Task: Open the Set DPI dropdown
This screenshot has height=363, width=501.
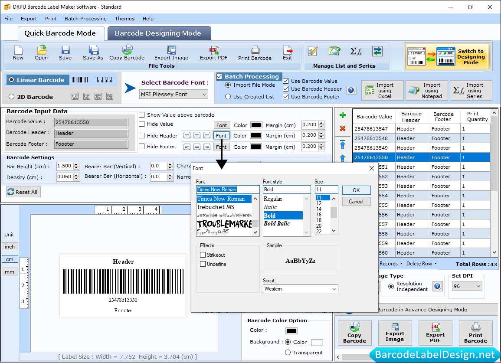Action: coord(467,286)
